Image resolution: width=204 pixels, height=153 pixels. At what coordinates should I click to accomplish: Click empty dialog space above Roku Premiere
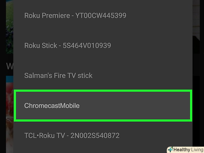[x=103, y=3]
